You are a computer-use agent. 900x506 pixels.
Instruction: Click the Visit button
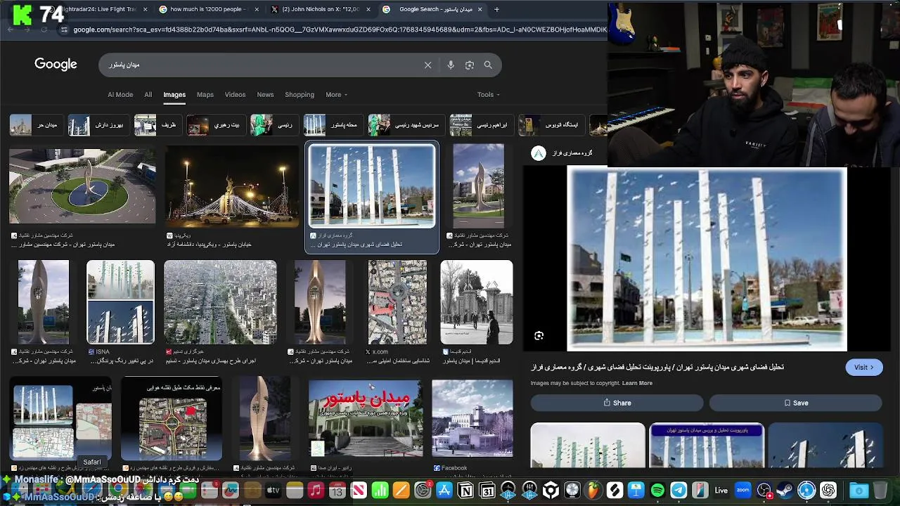tap(863, 367)
